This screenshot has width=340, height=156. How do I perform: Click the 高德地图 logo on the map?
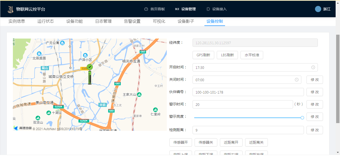click(23, 128)
